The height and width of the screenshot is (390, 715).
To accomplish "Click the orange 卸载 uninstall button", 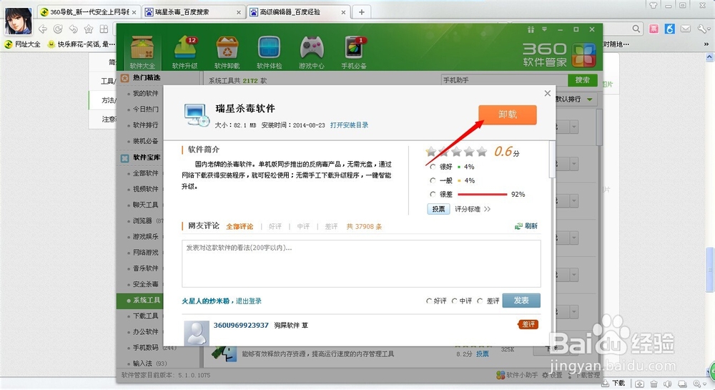I will click(508, 114).
